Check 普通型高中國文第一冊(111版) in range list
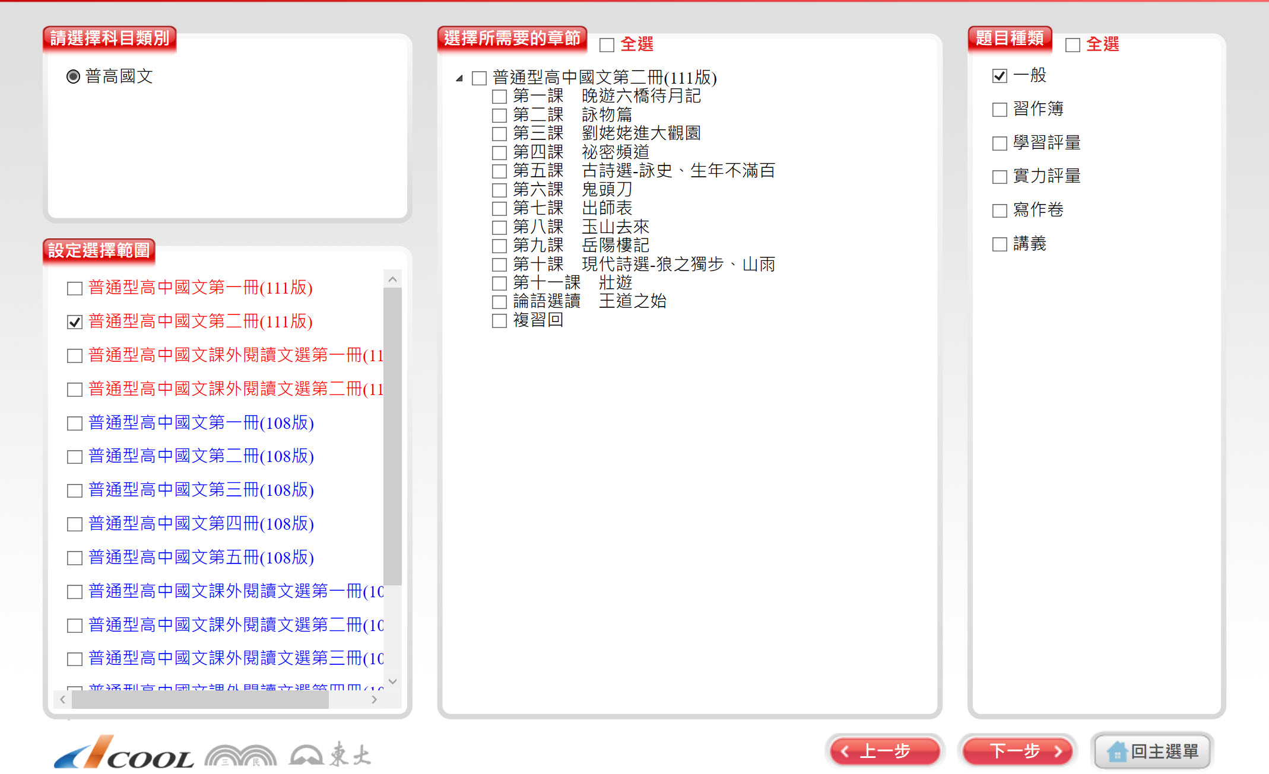This screenshot has width=1269, height=774. tap(75, 289)
